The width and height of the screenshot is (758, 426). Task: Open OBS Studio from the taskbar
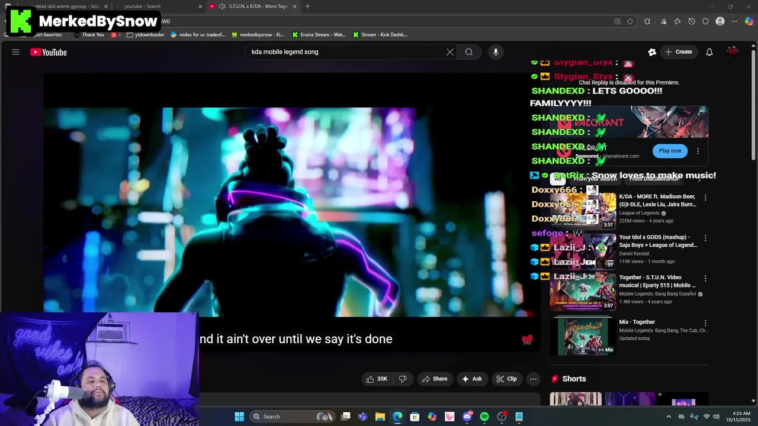coord(502,417)
